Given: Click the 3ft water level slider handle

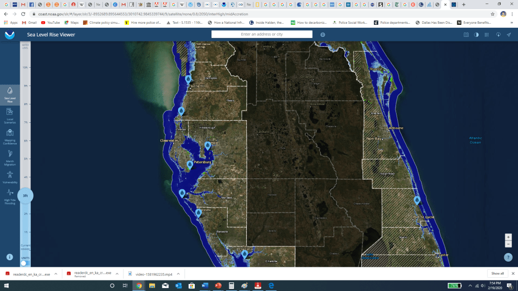Looking at the screenshot, I should click(x=25, y=196).
